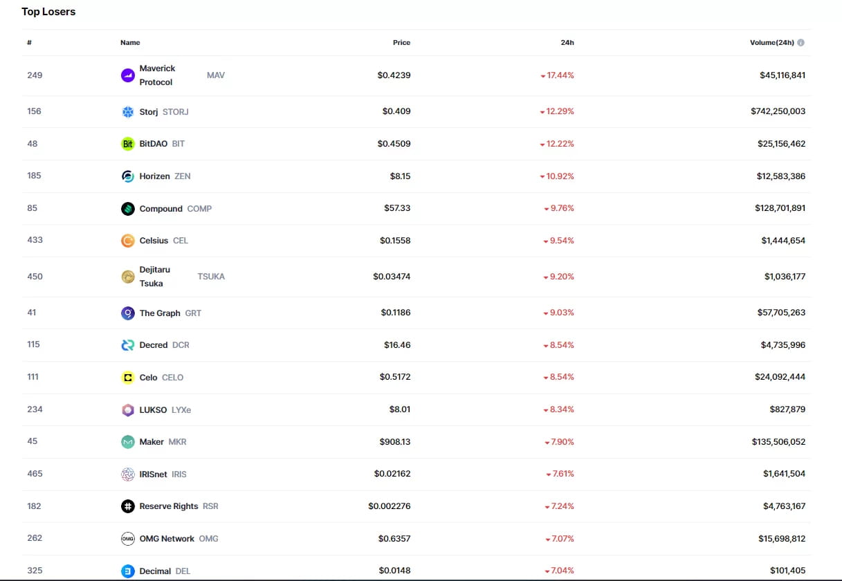This screenshot has width=842, height=581.
Task: Click the Name column header
Action: click(x=130, y=42)
